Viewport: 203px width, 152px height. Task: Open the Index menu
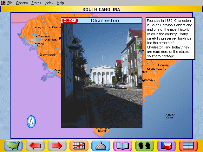pos(49,3)
